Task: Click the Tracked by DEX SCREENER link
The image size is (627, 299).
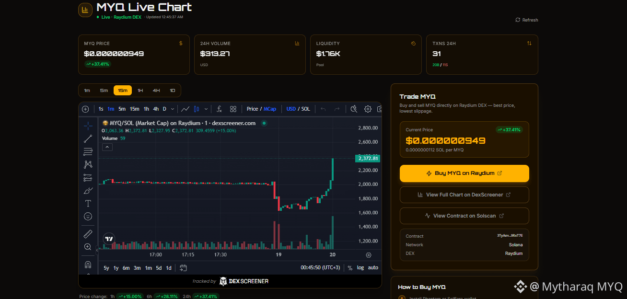Action: pos(230,281)
